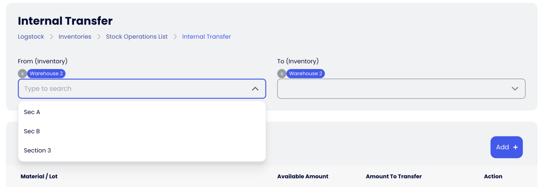Screen dimensions: 543x187
Task: Click Available Amount column header
Action: click(x=303, y=176)
